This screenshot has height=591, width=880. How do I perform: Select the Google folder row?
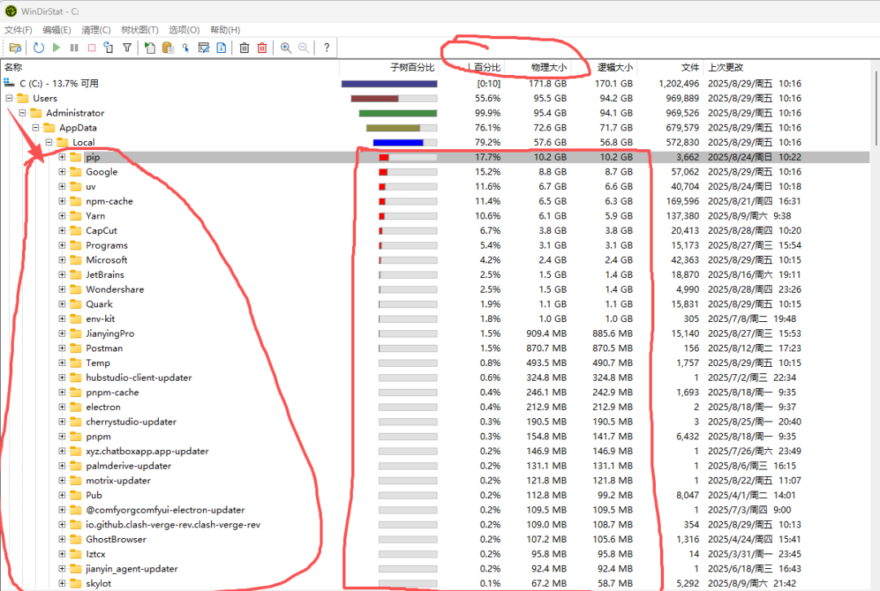(x=102, y=172)
